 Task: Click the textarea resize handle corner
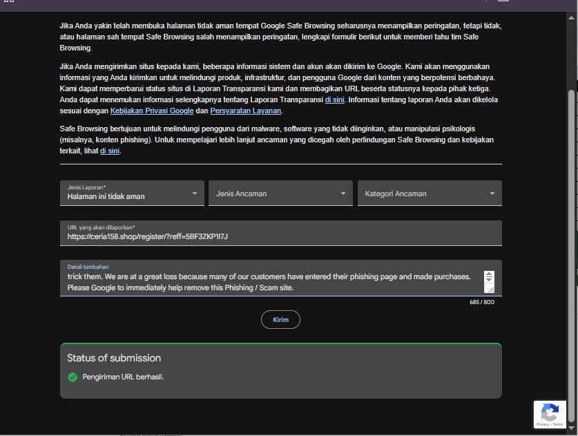pos(490,290)
